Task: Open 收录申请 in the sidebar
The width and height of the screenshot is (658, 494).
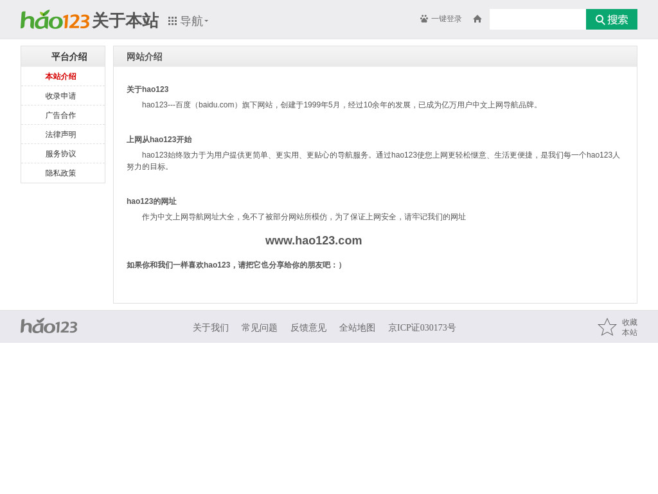Action: [x=61, y=96]
